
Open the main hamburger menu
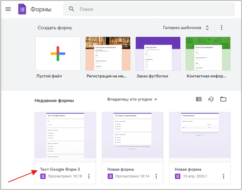8,9
